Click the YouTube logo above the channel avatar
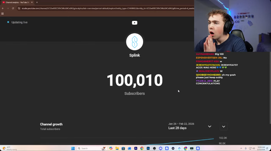The image size is (271, 151). point(135,23)
